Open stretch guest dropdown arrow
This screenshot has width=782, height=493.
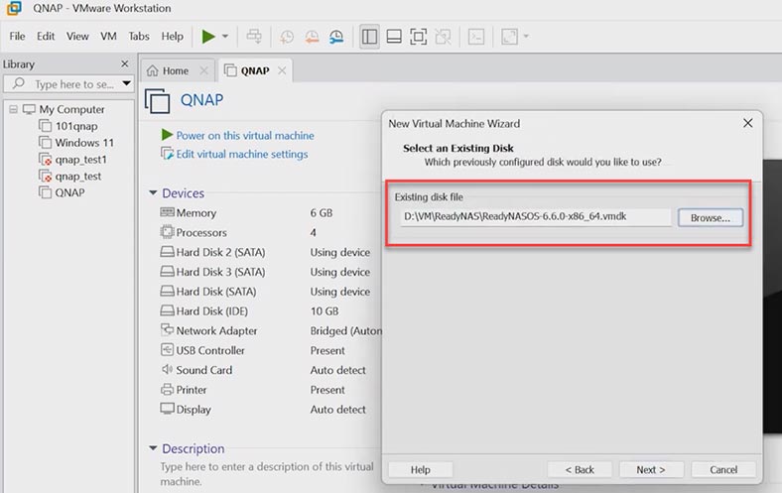click(x=526, y=37)
